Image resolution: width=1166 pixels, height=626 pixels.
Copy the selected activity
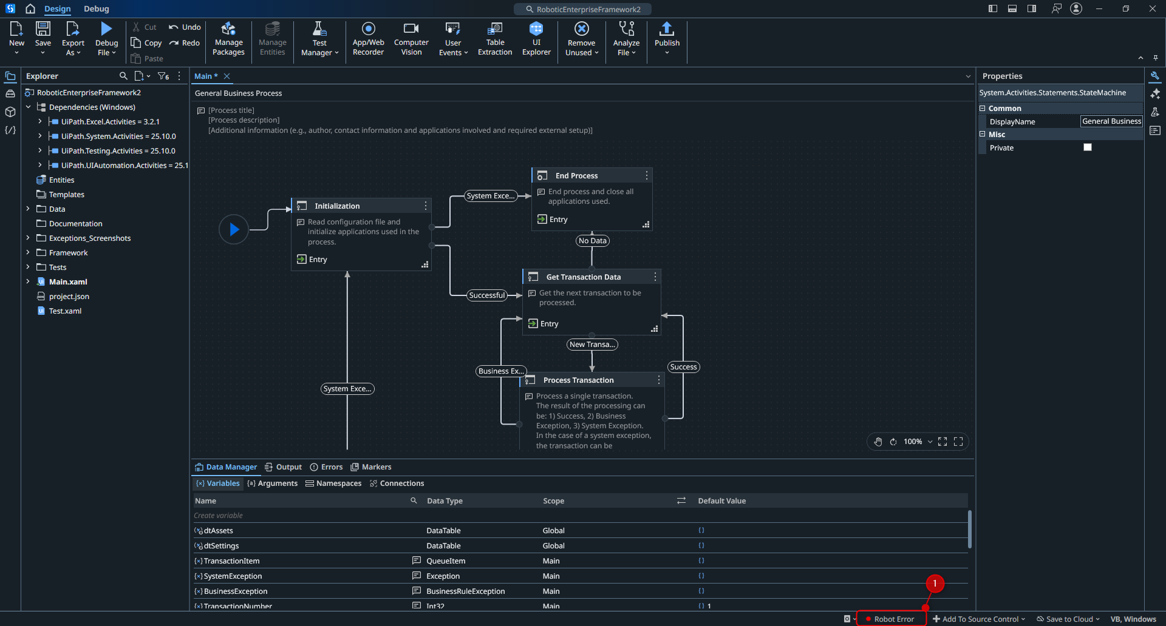coord(146,43)
